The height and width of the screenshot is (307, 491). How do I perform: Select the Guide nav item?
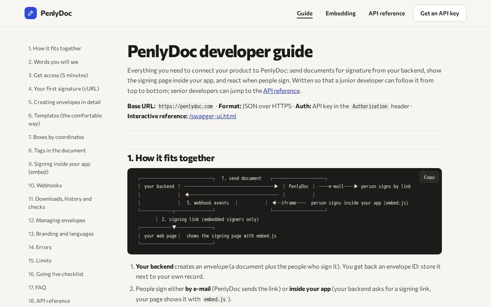pos(305,13)
